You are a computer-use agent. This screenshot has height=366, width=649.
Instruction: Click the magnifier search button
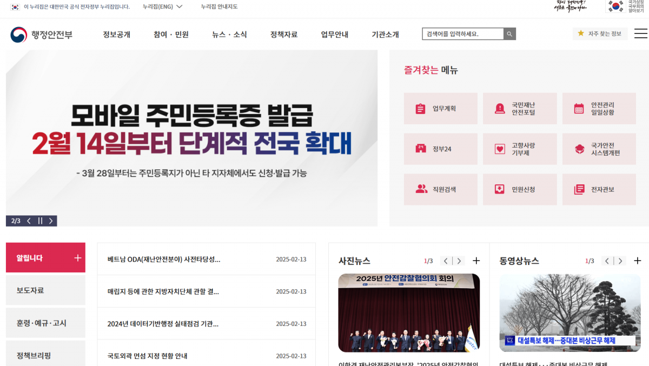pyautogui.click(x=509, y=34)
